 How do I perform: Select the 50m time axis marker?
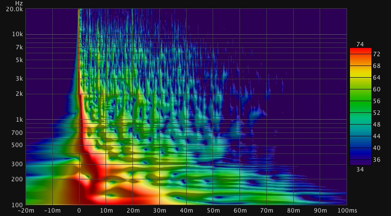click(x=213, y=210)
